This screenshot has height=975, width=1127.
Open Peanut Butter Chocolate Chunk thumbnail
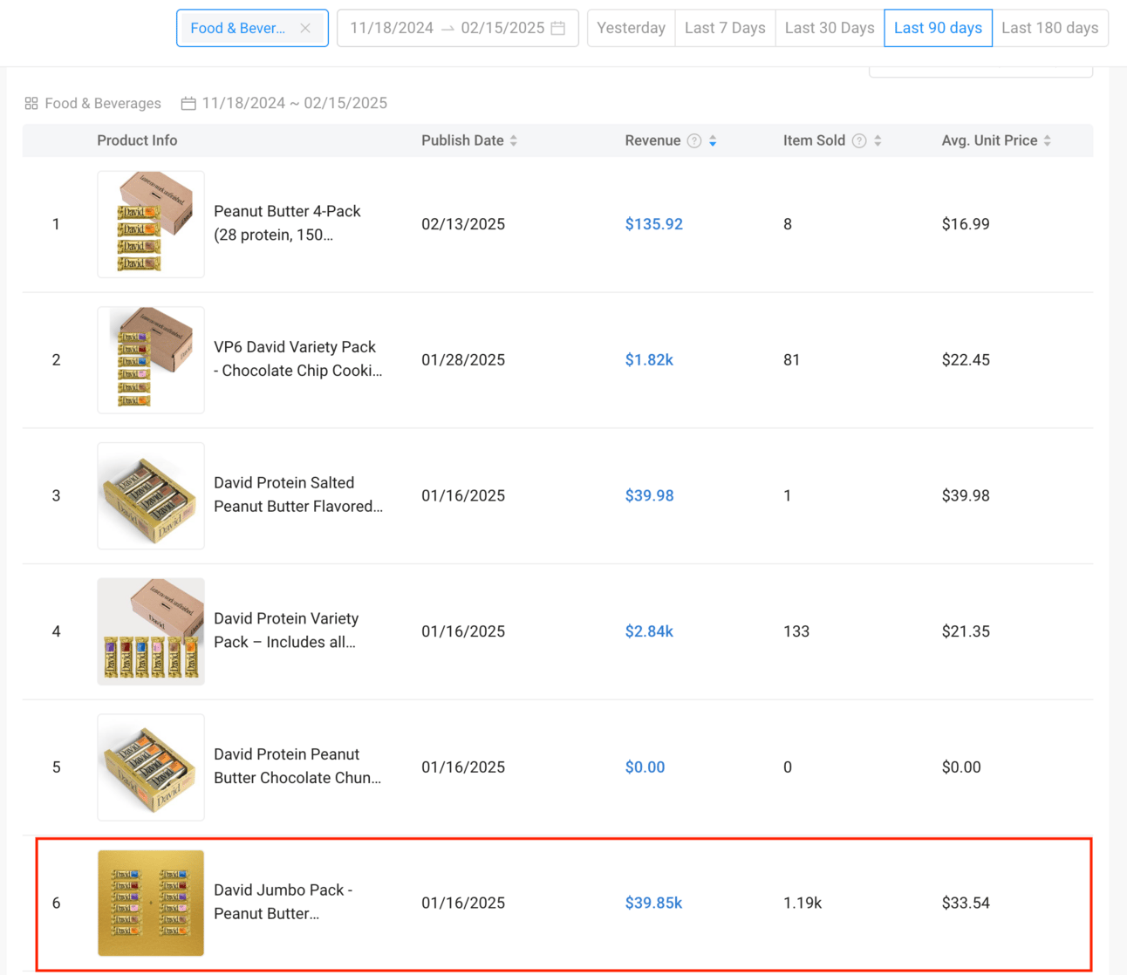point(151,767)
